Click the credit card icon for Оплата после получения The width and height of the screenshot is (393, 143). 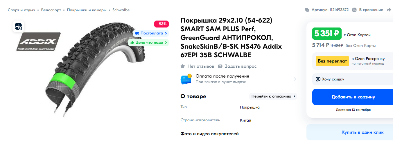tap(186, 79)
